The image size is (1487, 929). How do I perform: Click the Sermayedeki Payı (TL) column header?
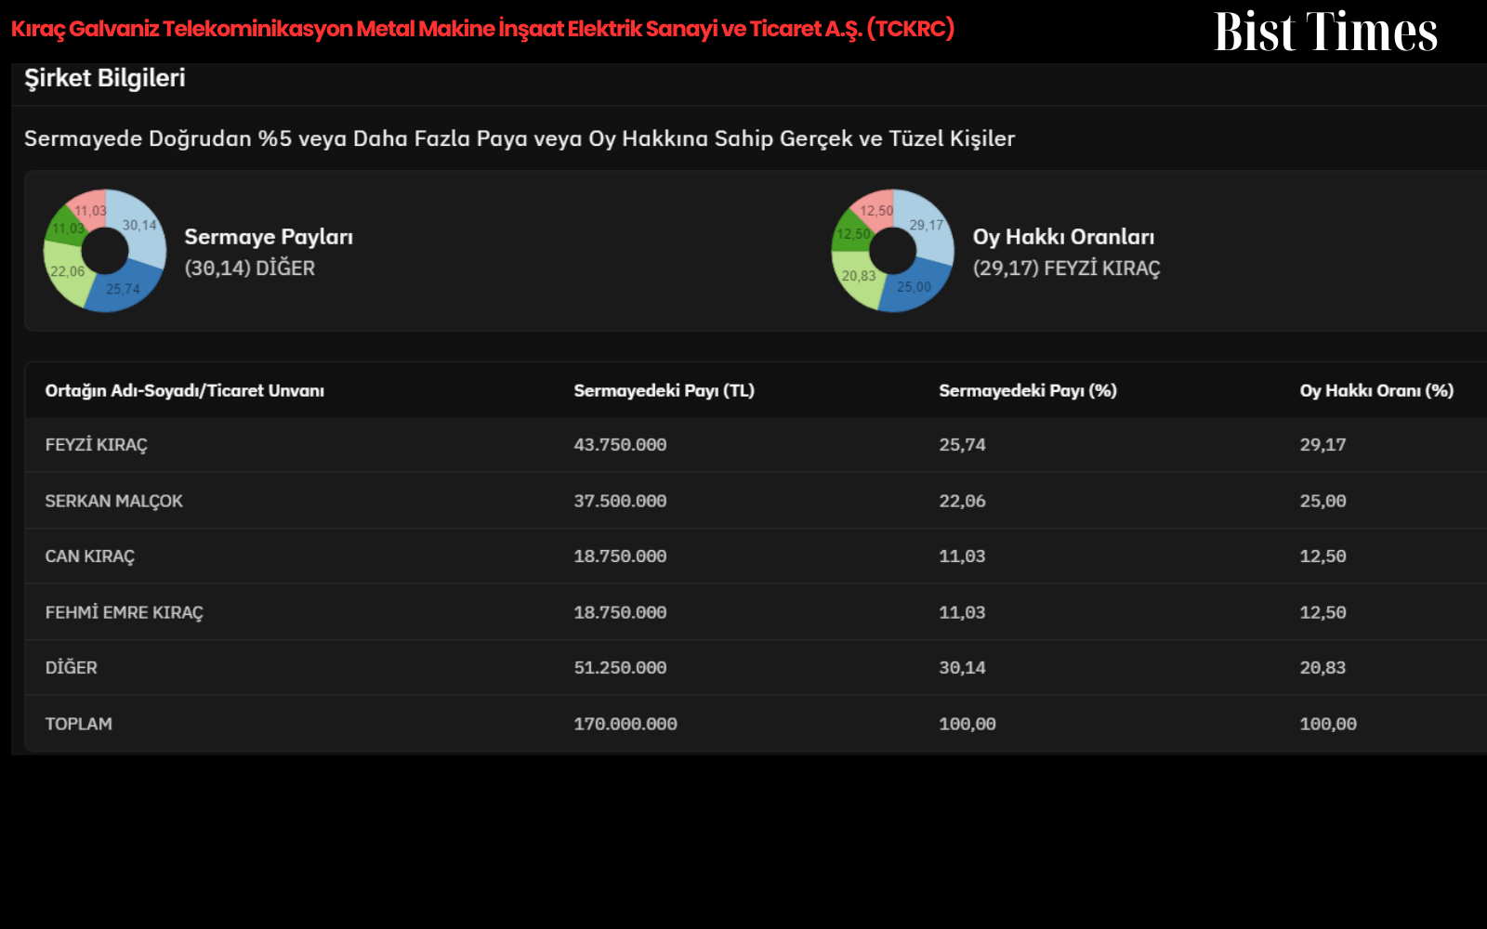click(x=664, y=391)
